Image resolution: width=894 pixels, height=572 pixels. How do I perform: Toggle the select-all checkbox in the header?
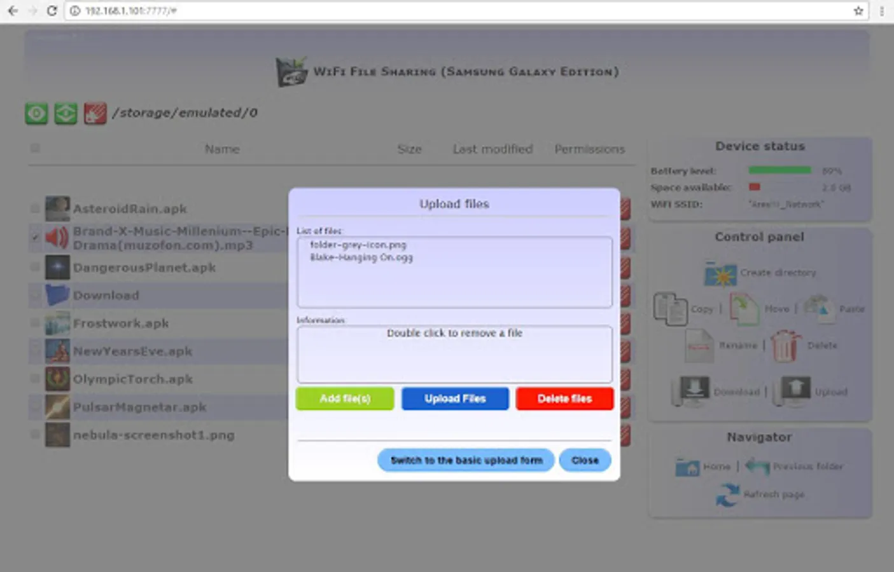tap(35, 148)
